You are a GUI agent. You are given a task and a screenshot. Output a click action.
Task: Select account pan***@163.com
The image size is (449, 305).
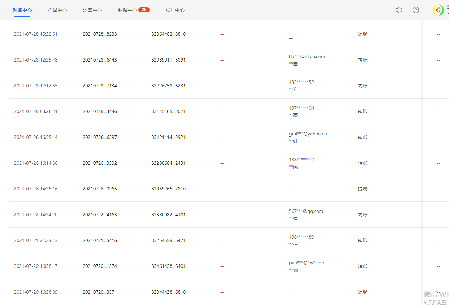(x=307, y=263)
